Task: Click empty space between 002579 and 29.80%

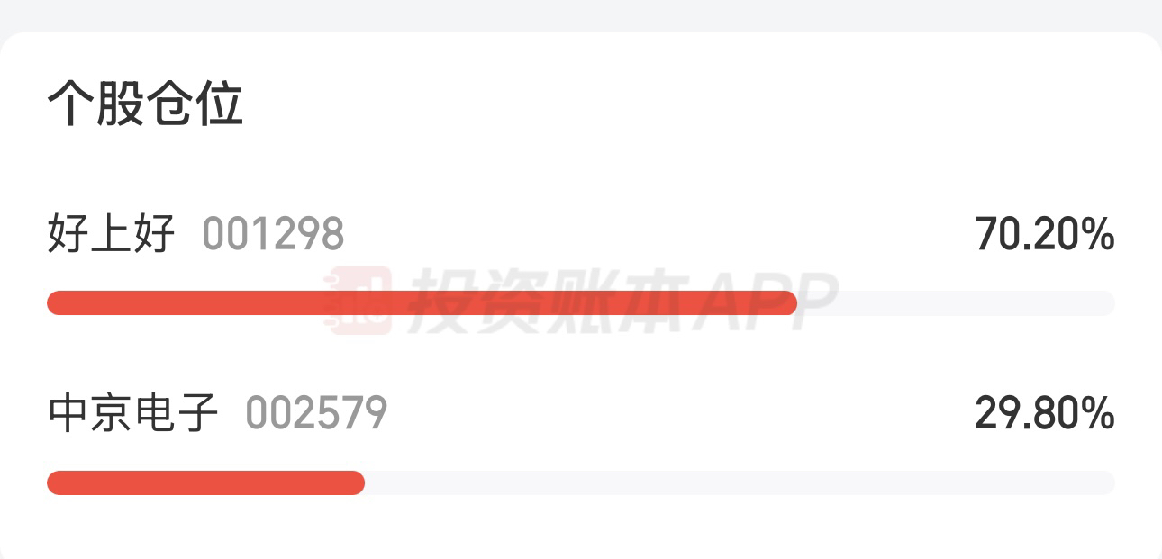Action: [680, 414]
